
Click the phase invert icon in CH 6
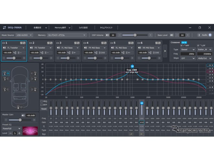[150, 53]
